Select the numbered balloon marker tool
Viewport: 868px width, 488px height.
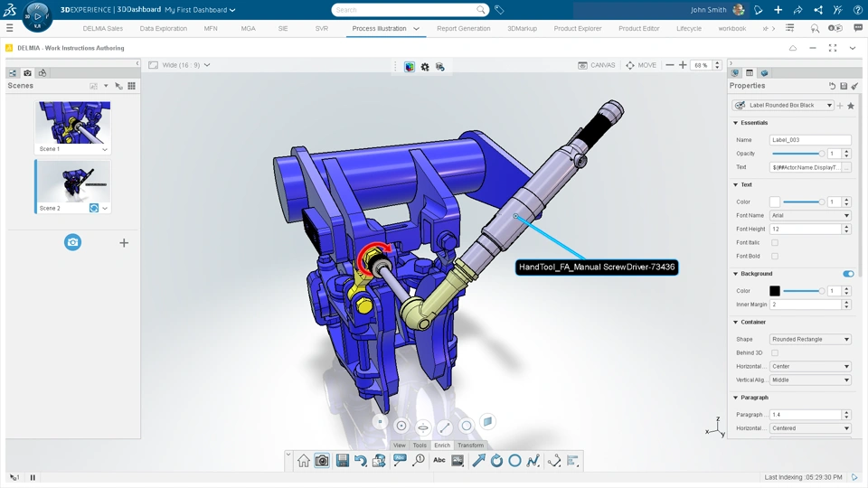click(419, 460)
